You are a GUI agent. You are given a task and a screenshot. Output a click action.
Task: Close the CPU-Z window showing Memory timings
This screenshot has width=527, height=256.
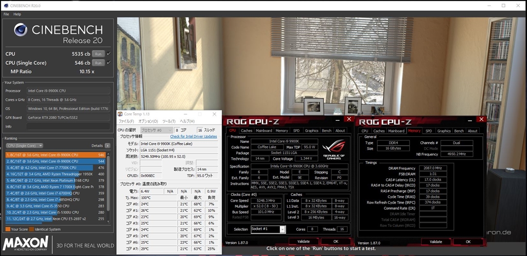coord(482,119)
